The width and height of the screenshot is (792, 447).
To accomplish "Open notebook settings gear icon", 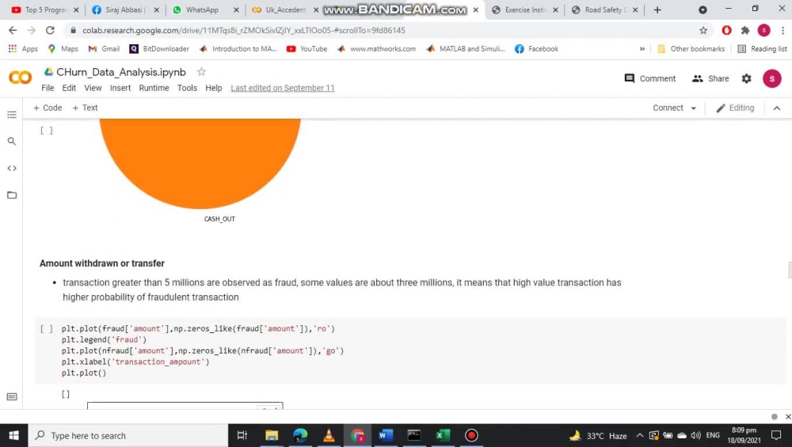I will tap(747, 78).
